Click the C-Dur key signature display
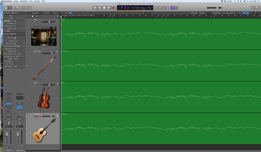The image size is (261, 152). 143,8
